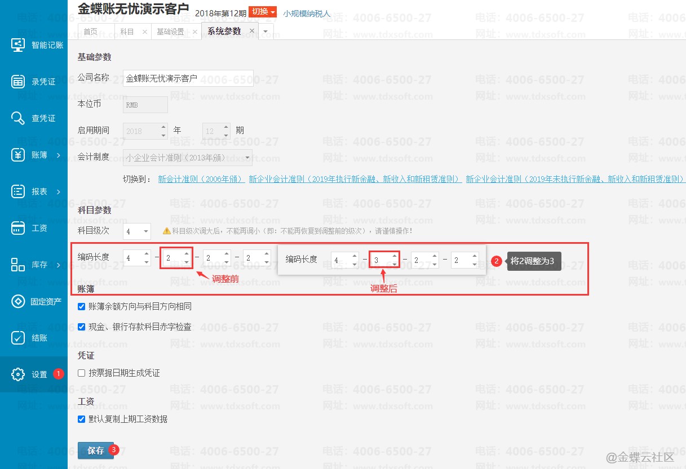Viewport: 686px width, 469px height.
Task: Switch to the 基础设置 tab
Action: [x=170, y=32]
